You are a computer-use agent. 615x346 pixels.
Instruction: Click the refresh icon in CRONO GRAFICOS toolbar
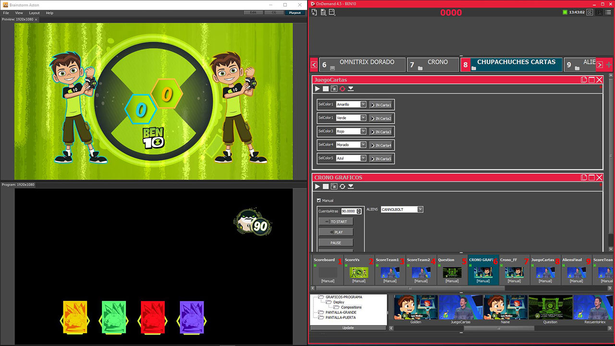tap(342, 186)
